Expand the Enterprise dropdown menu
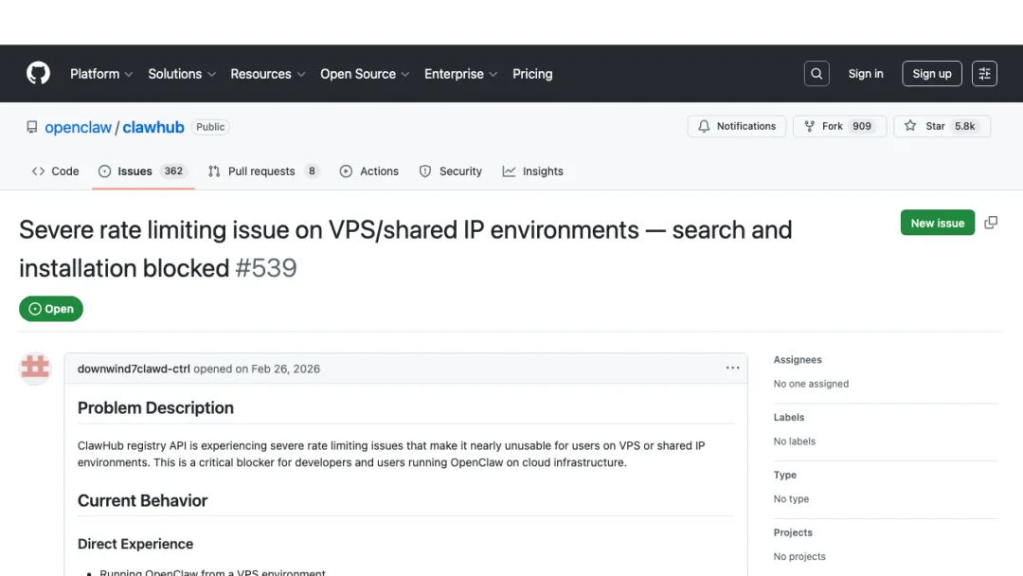1023x576 pixels. (x=460, y=74)
